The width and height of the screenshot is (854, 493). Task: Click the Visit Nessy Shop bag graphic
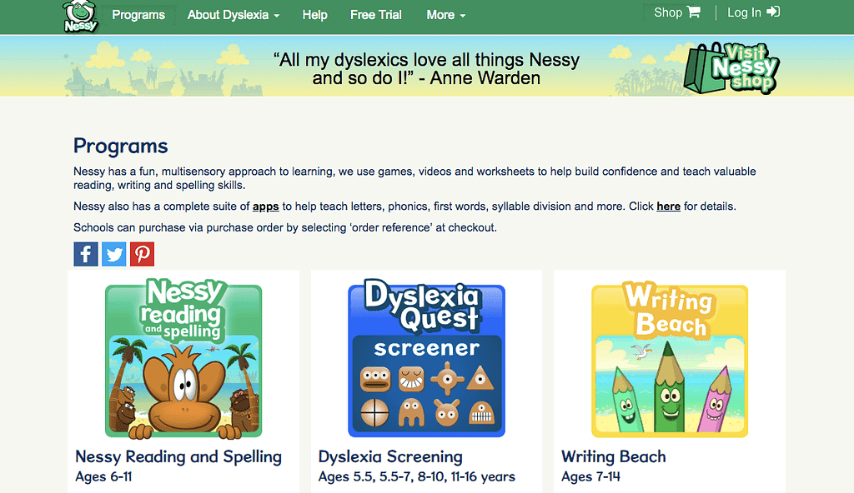click(731, 68)
